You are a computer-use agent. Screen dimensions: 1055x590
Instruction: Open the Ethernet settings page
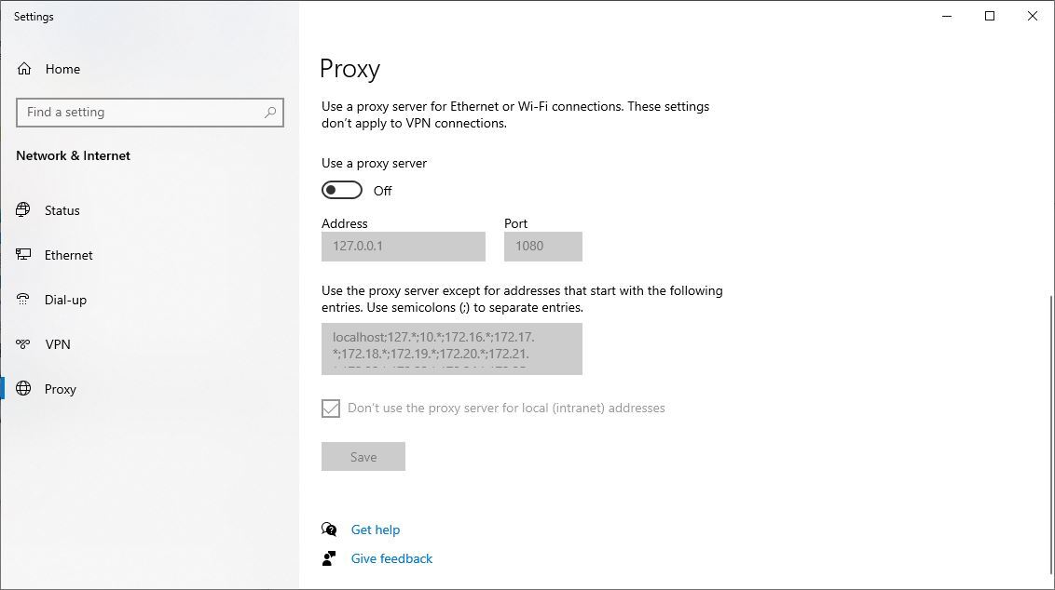[x=69, y=255]
